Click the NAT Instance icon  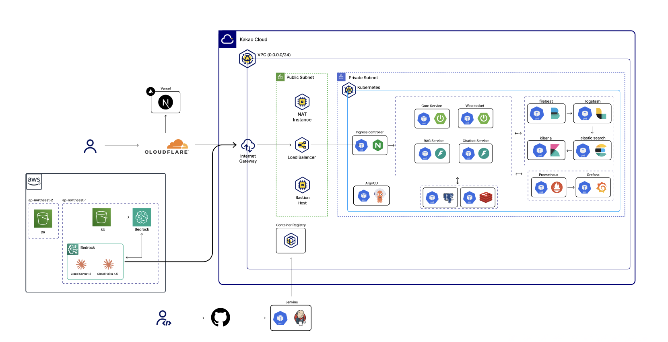pyautogui.click(x=302, y=102)
